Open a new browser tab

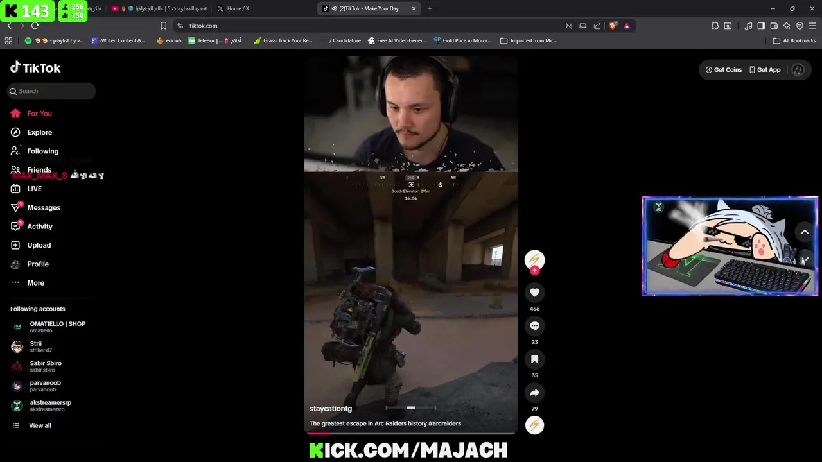[430, 8]
